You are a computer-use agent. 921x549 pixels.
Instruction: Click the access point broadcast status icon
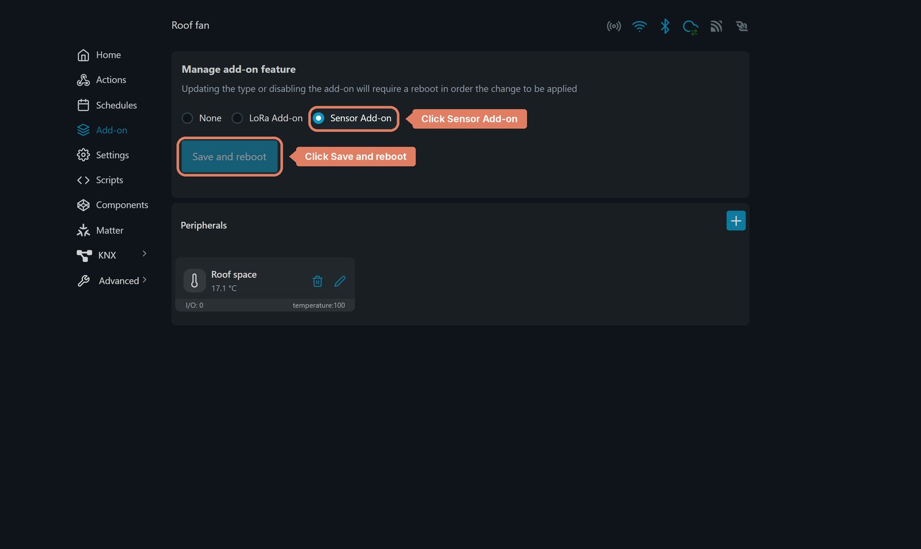[x=614, y=26]
